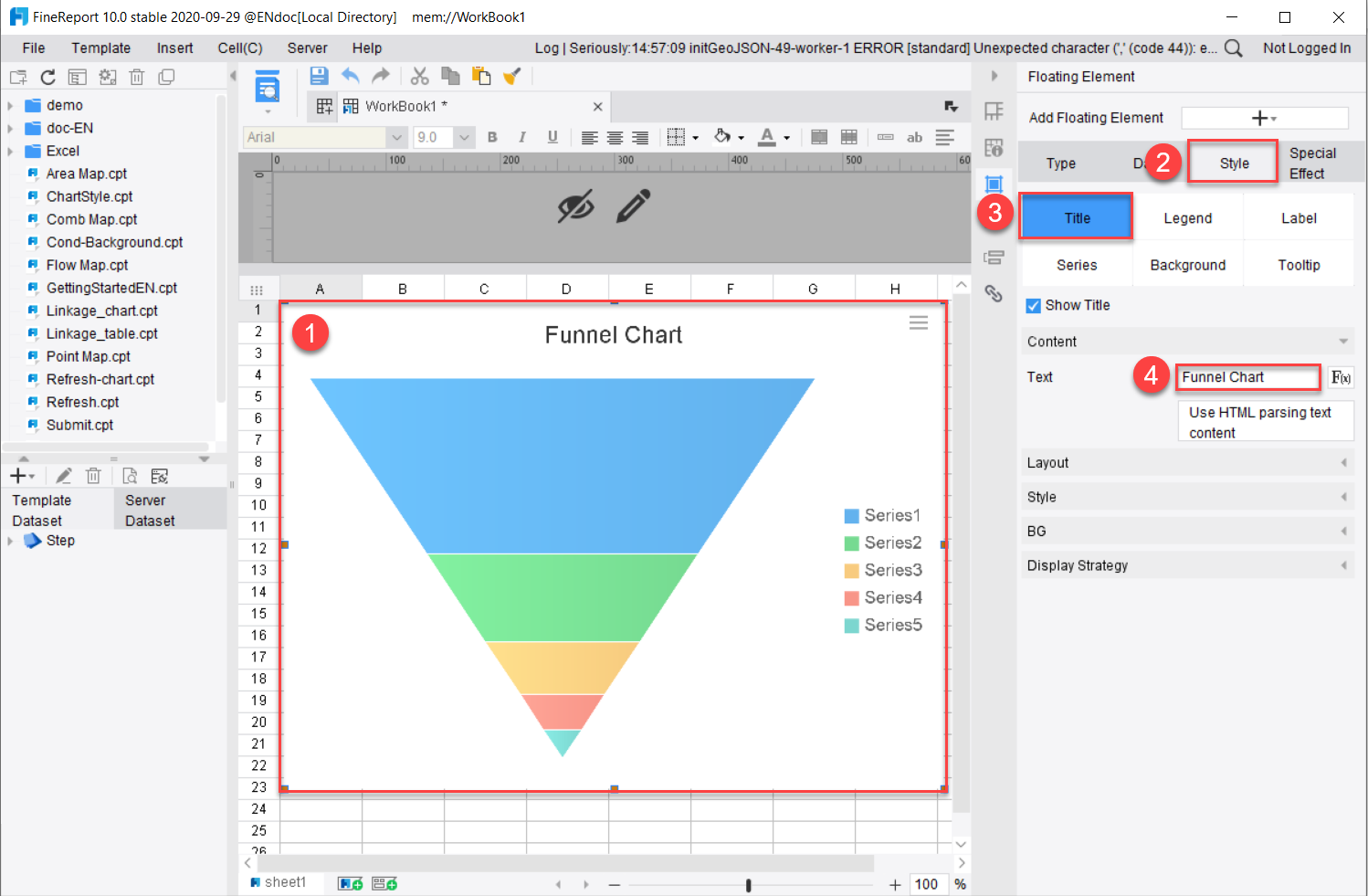This screenshot has height=896, width=1368.
Task: Click the add sheet icon near sheet1
Action: point(349,882)
